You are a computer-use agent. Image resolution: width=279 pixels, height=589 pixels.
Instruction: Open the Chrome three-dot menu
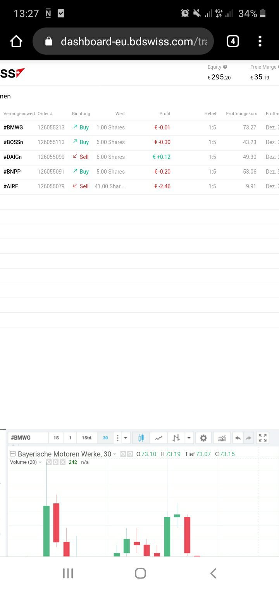(260, 41)
